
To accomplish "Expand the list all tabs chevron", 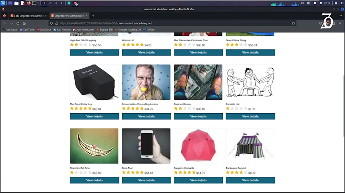I will (x=341, y=16).
